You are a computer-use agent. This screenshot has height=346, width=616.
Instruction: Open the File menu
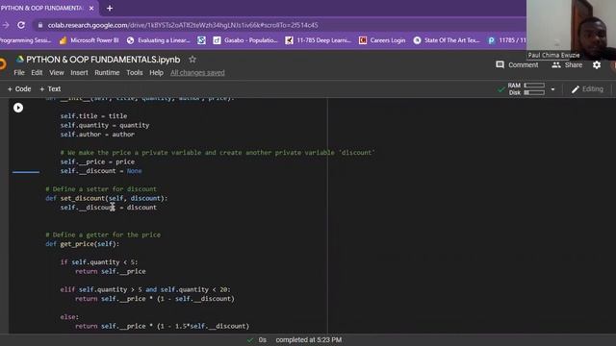(x=19, y=73)
